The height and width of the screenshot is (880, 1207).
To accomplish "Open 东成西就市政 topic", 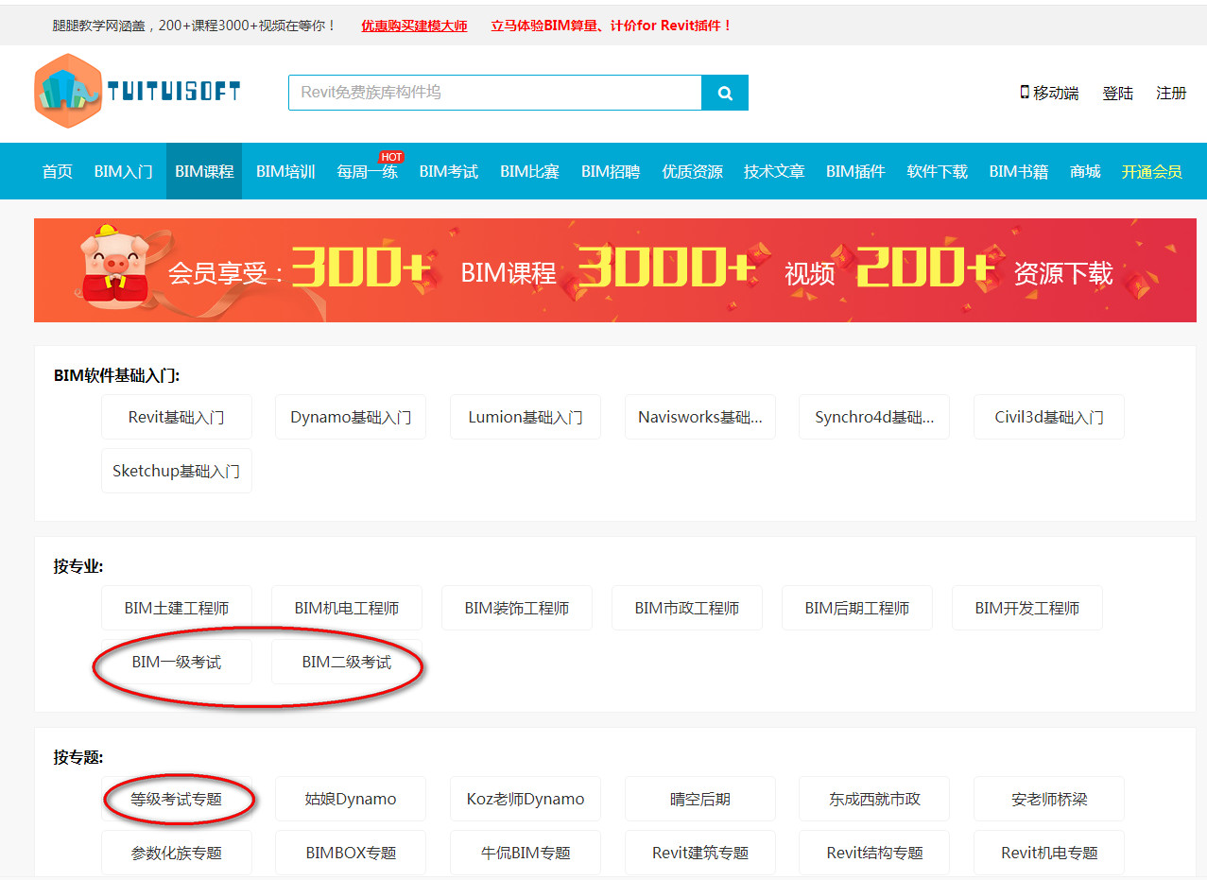I will pos(874,799).
